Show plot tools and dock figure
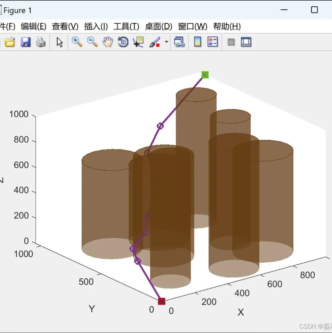Viewport: 332px width, 333px height. (246, 42)
